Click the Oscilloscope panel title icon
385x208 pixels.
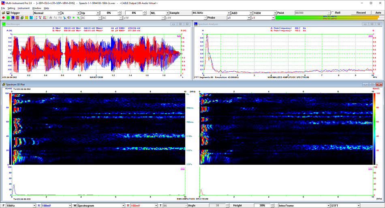[4, 24]
